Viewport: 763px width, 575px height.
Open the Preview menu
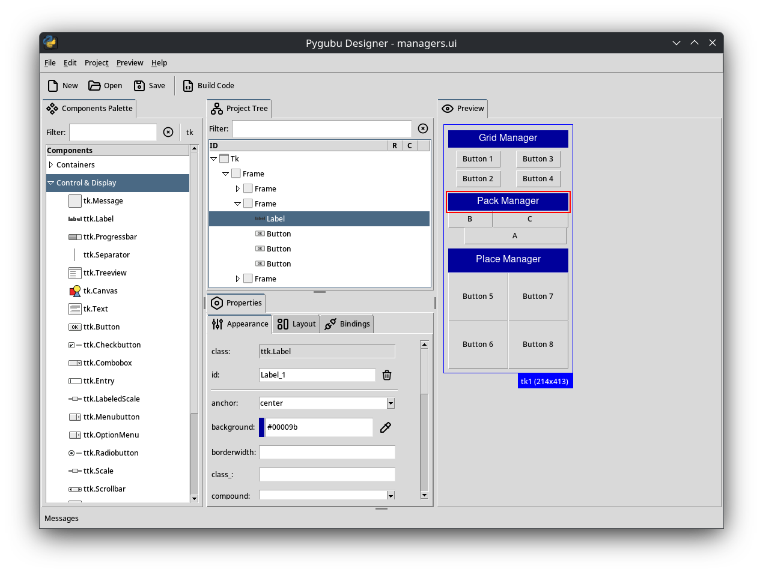tap(130, 63)
